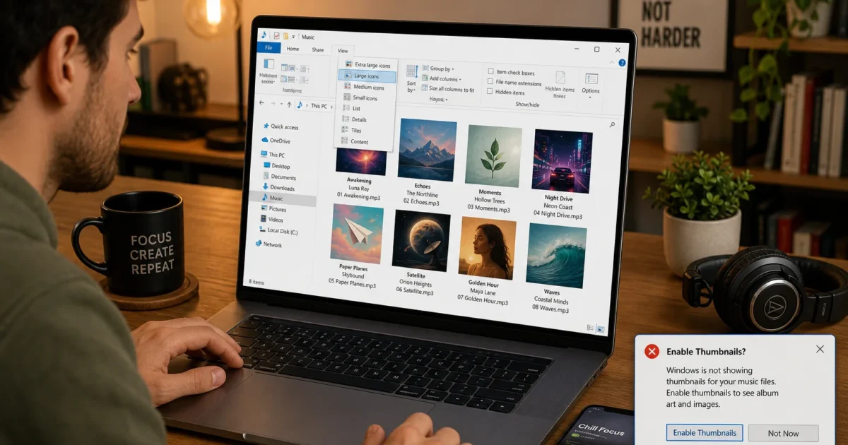Choose Large icons in view list
Viewport: 848px width, 445px height.
366,76
